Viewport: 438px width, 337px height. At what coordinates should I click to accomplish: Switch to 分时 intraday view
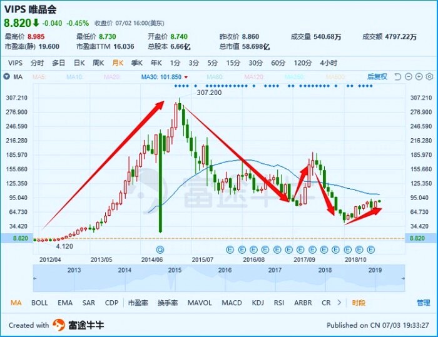[37, 63]
